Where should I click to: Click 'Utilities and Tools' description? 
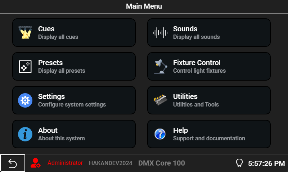196,105
